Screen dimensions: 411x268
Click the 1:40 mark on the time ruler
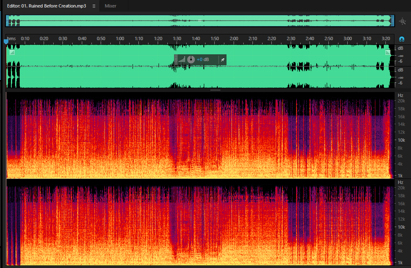pos(196,38)
